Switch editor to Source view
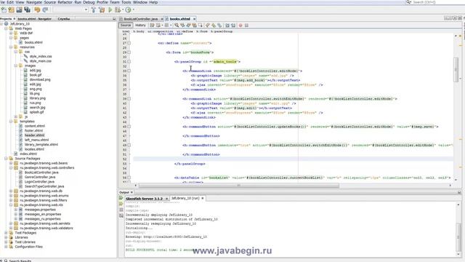Image resolution: width=465 pixels, height=262 pixels. tap(126, 25)
